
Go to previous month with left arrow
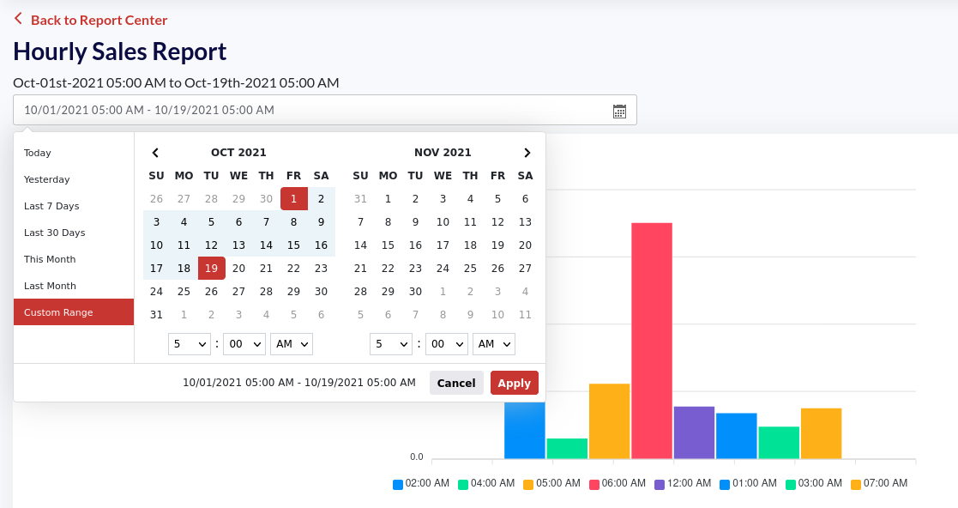[155, 153]
